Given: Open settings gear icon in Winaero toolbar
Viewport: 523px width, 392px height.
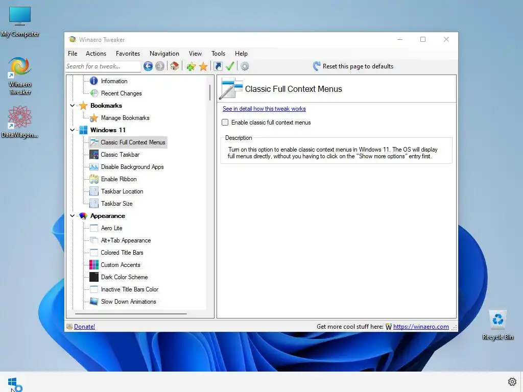Looking at the screenshot, I should pos(245,66).
